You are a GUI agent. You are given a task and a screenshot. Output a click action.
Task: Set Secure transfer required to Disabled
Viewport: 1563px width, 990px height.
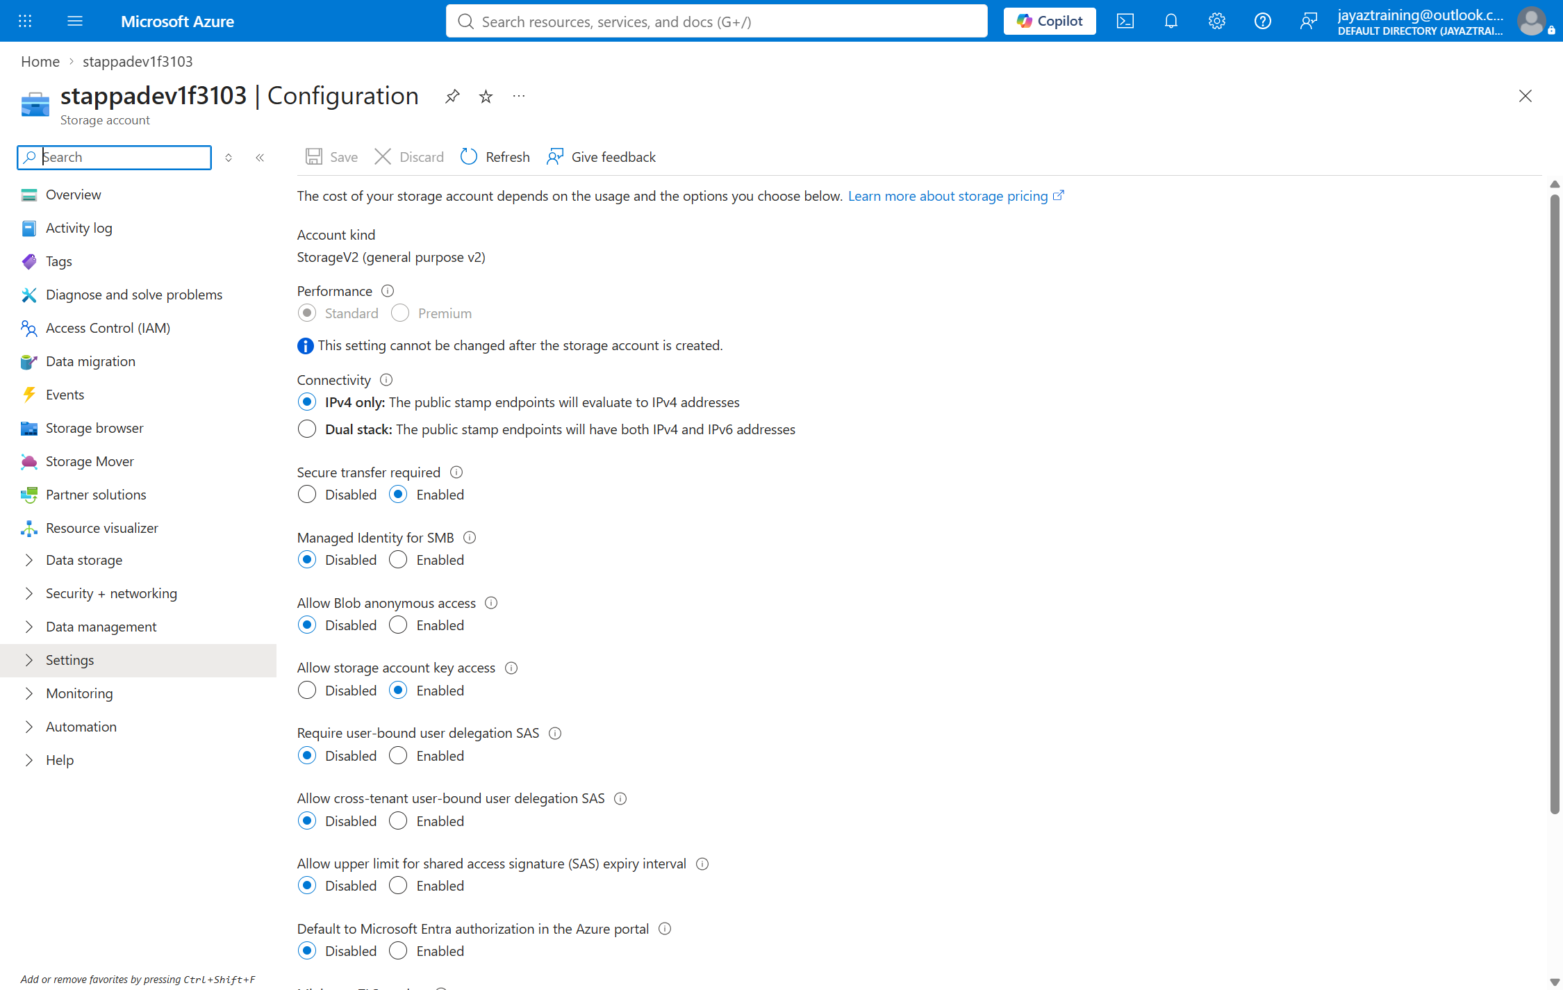click(x=307, y=495)
